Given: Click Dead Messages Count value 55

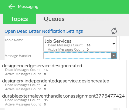Looking at the screenshot, I should pyautogui.click(x=89, y=45).
